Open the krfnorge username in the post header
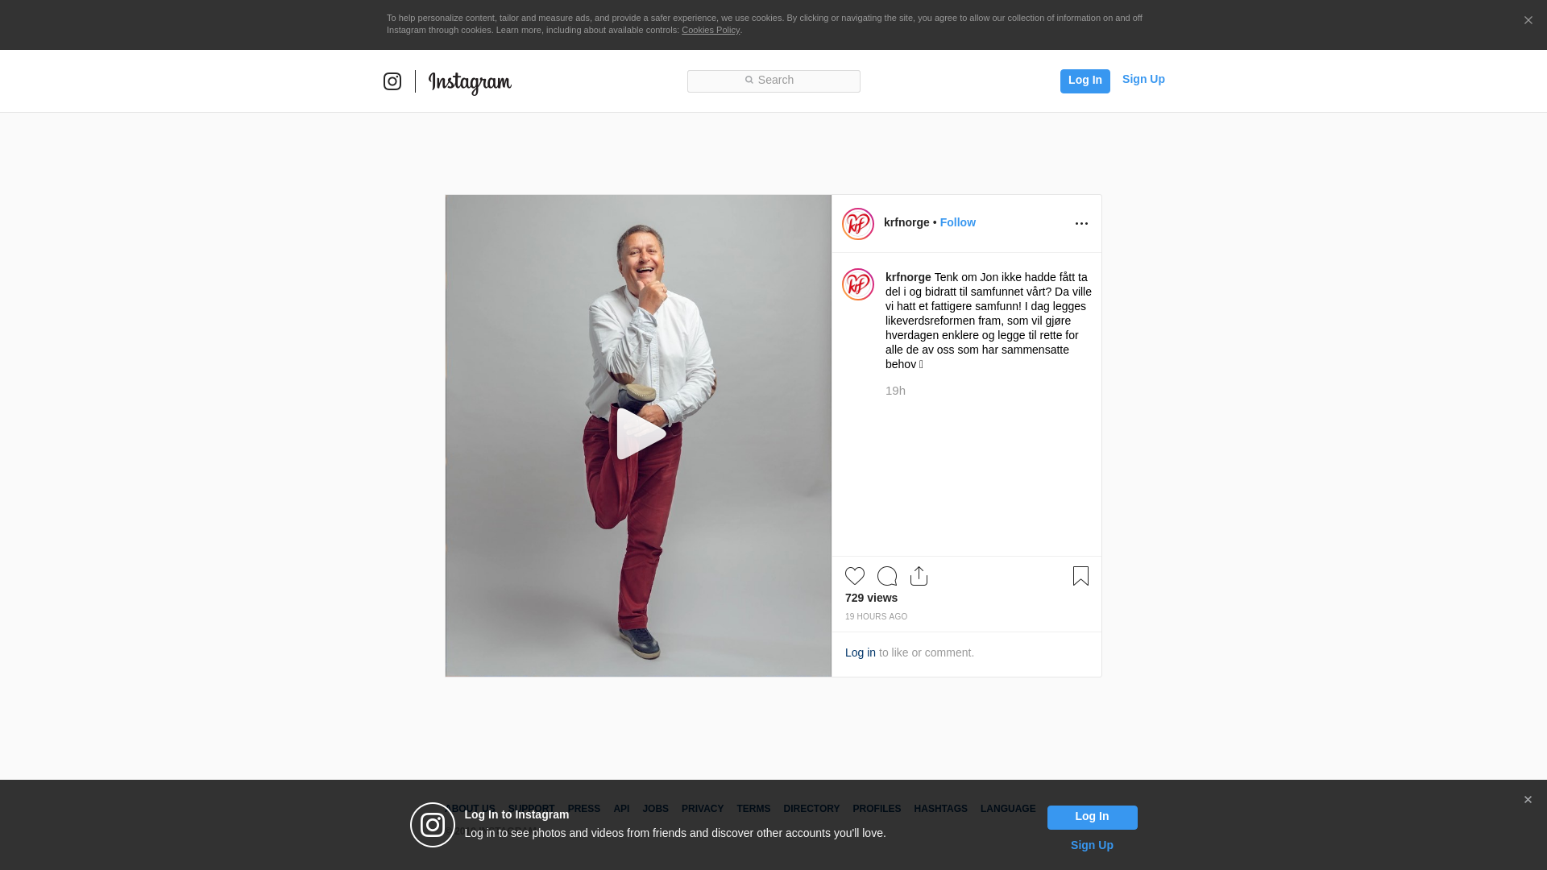This screenshot has height=870, width=1547. point(906,222)
